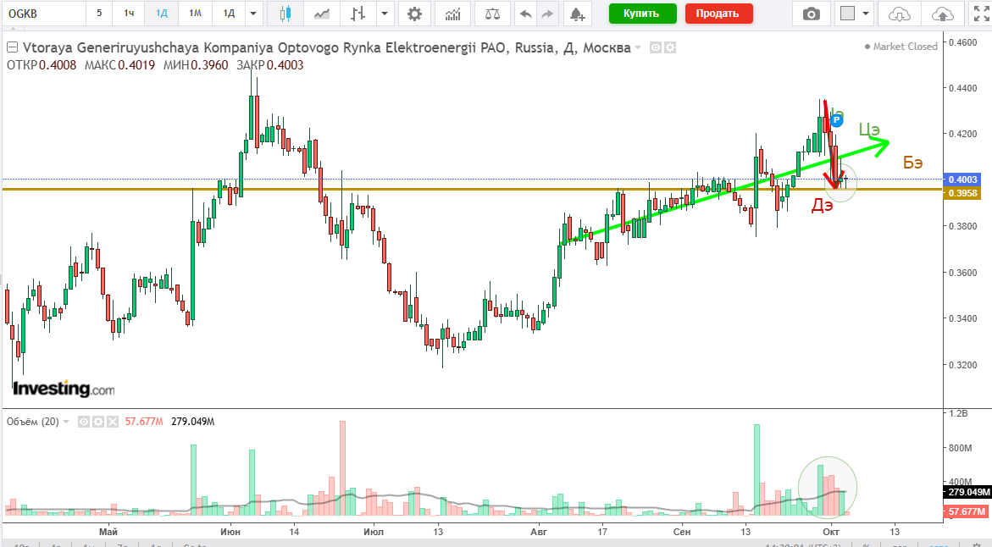Enter fullscreen mode with the arrows icon
Screen dimensions: 992x547
981,14
